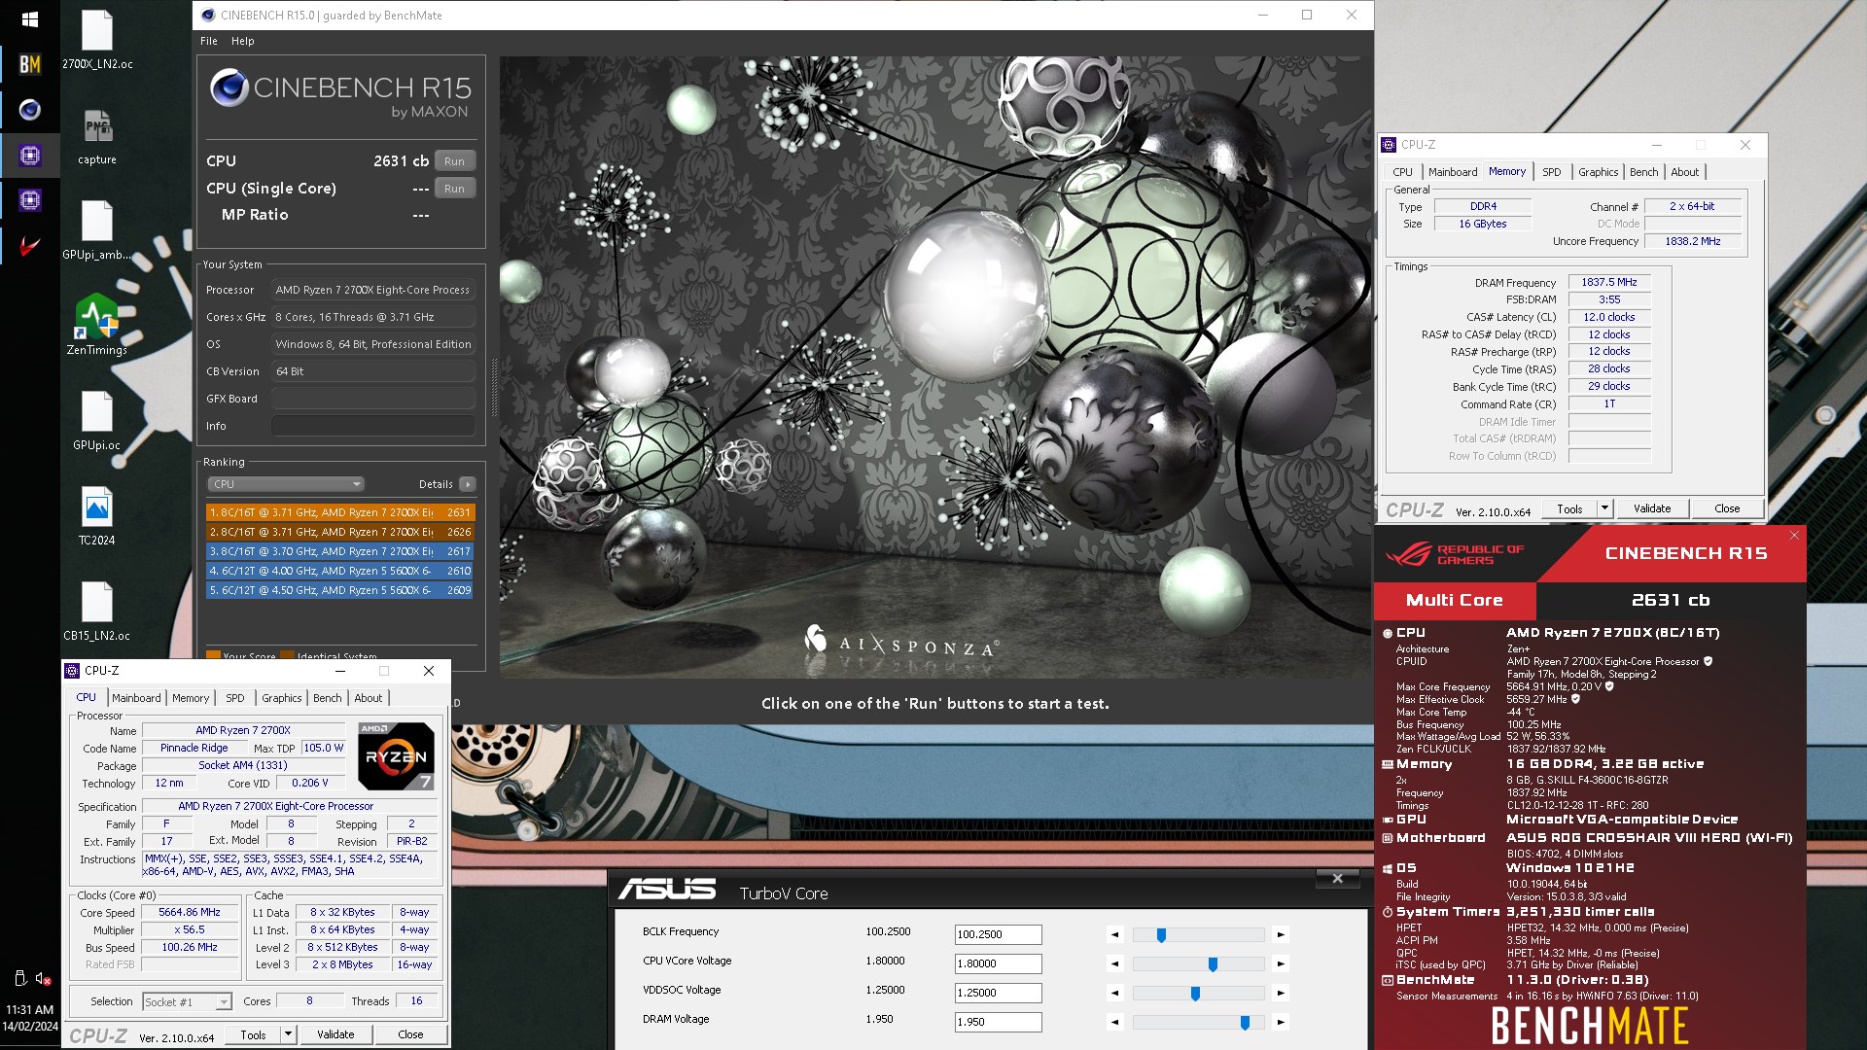1867x1050 pixels.
Task: Switch to Memory tab in bottom CPU-Z window
Action: coord(191,698)
